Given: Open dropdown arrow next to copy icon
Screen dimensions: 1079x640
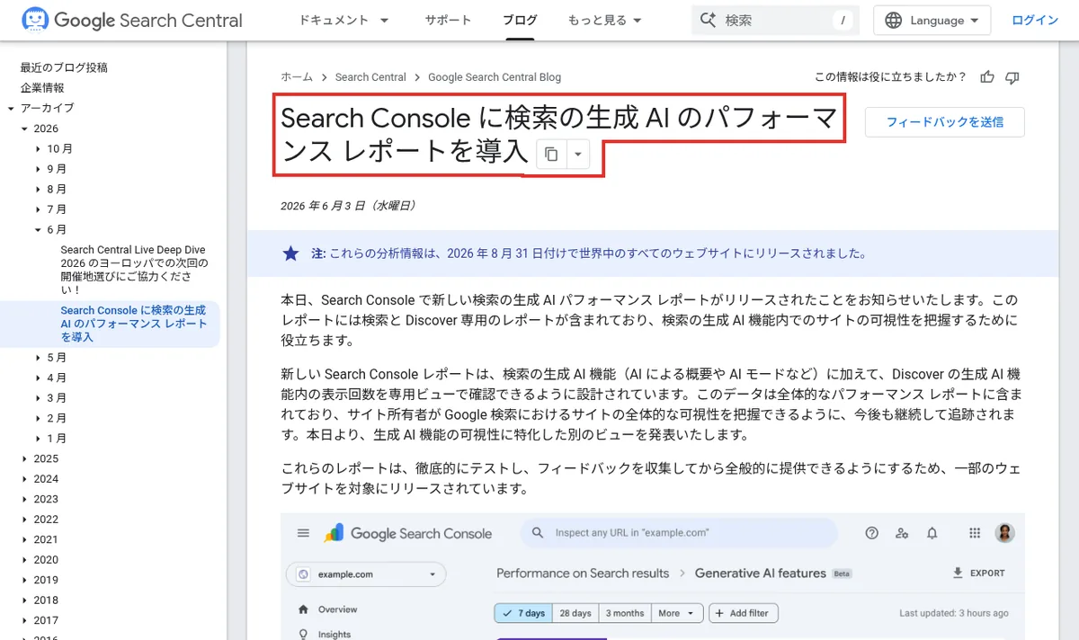Looking at the screenshot, I should coord(577,155).
